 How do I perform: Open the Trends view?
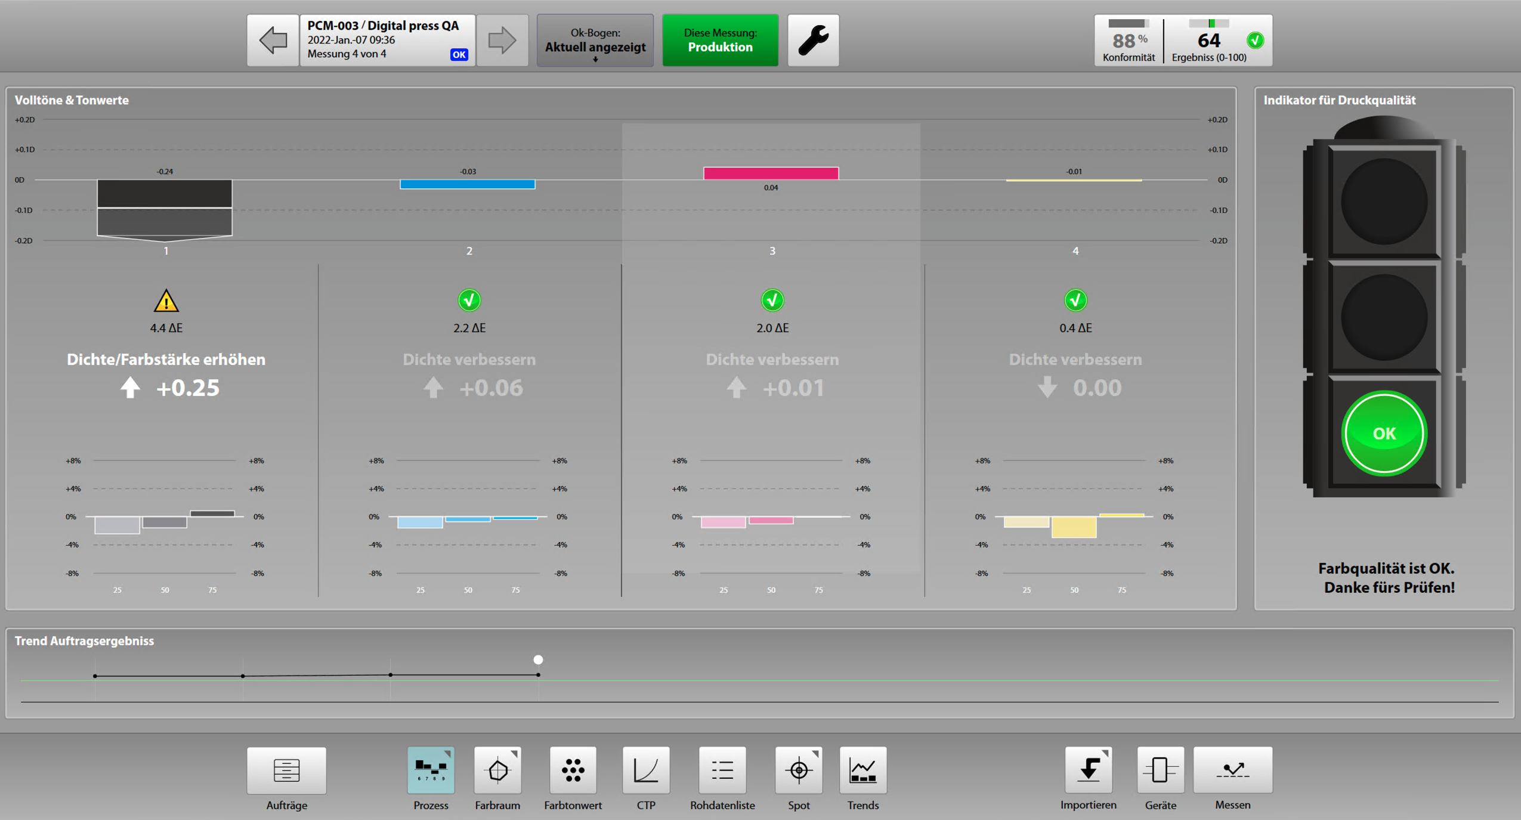click(862, 770)
